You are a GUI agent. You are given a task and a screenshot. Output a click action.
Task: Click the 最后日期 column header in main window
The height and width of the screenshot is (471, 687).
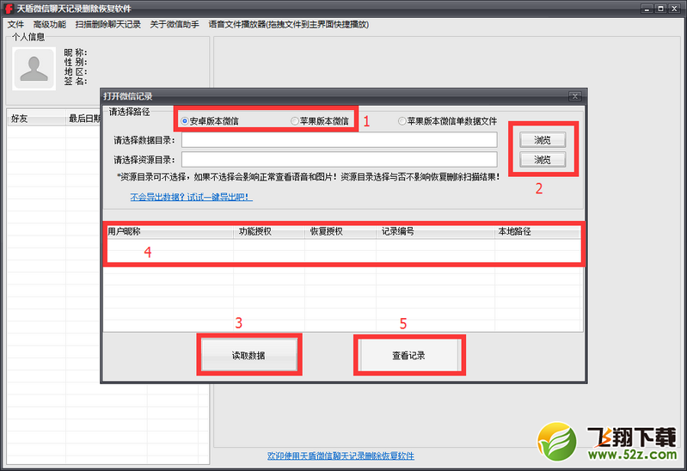tap(83, 119)
